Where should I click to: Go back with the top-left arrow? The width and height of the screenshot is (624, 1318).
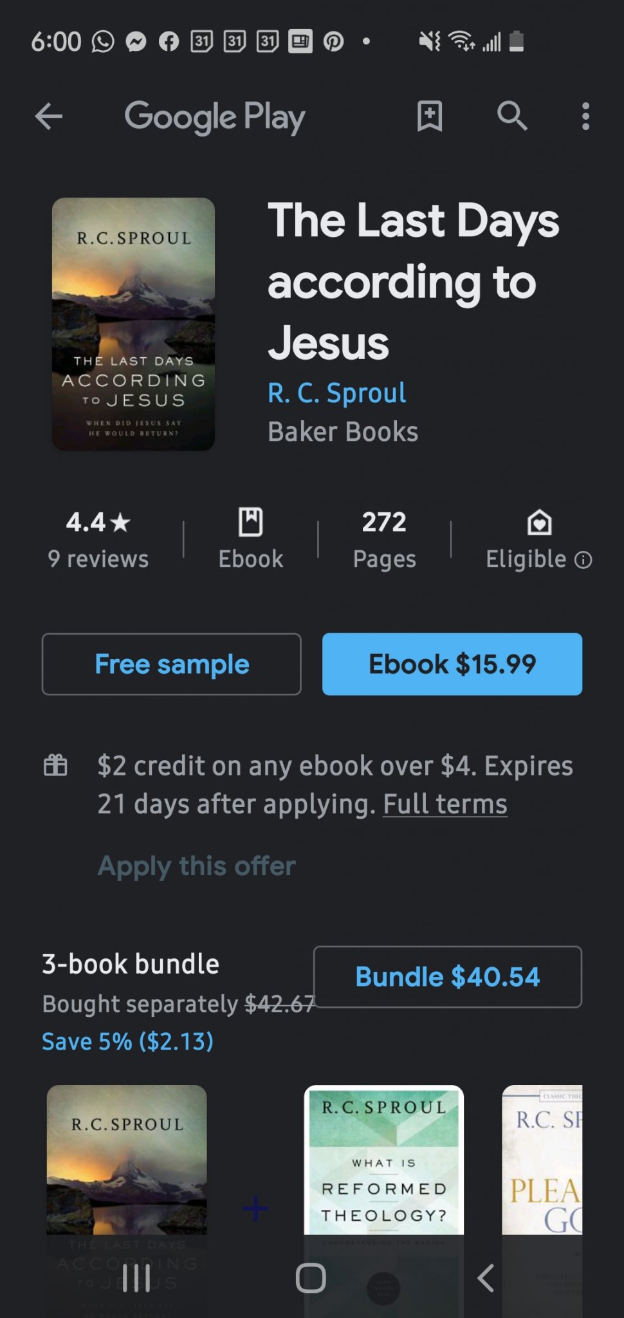(48, 116)
